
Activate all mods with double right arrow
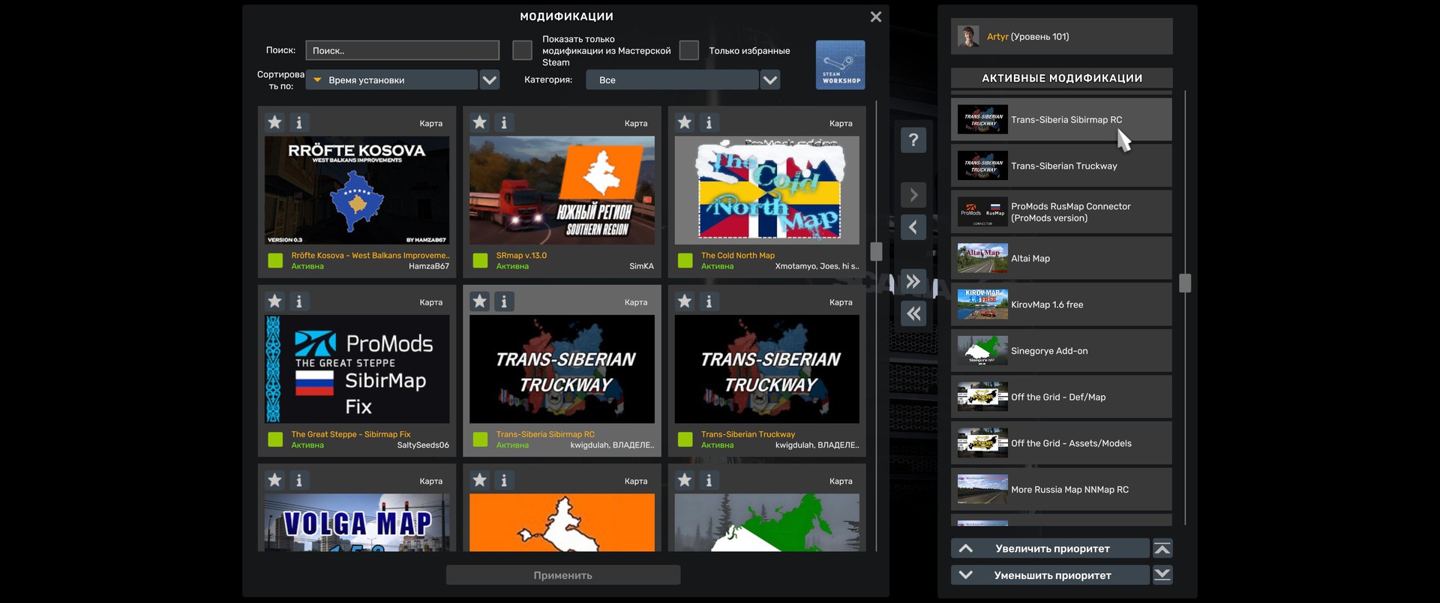(913, 281)
